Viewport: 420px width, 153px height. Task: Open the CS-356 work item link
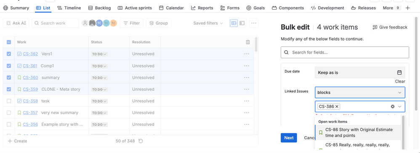tap(30, 124)
